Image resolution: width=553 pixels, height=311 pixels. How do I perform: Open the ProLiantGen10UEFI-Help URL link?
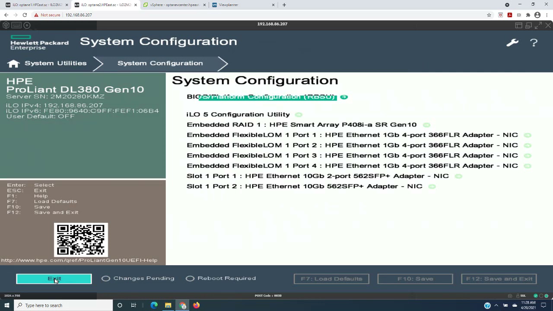coord(79,260)
